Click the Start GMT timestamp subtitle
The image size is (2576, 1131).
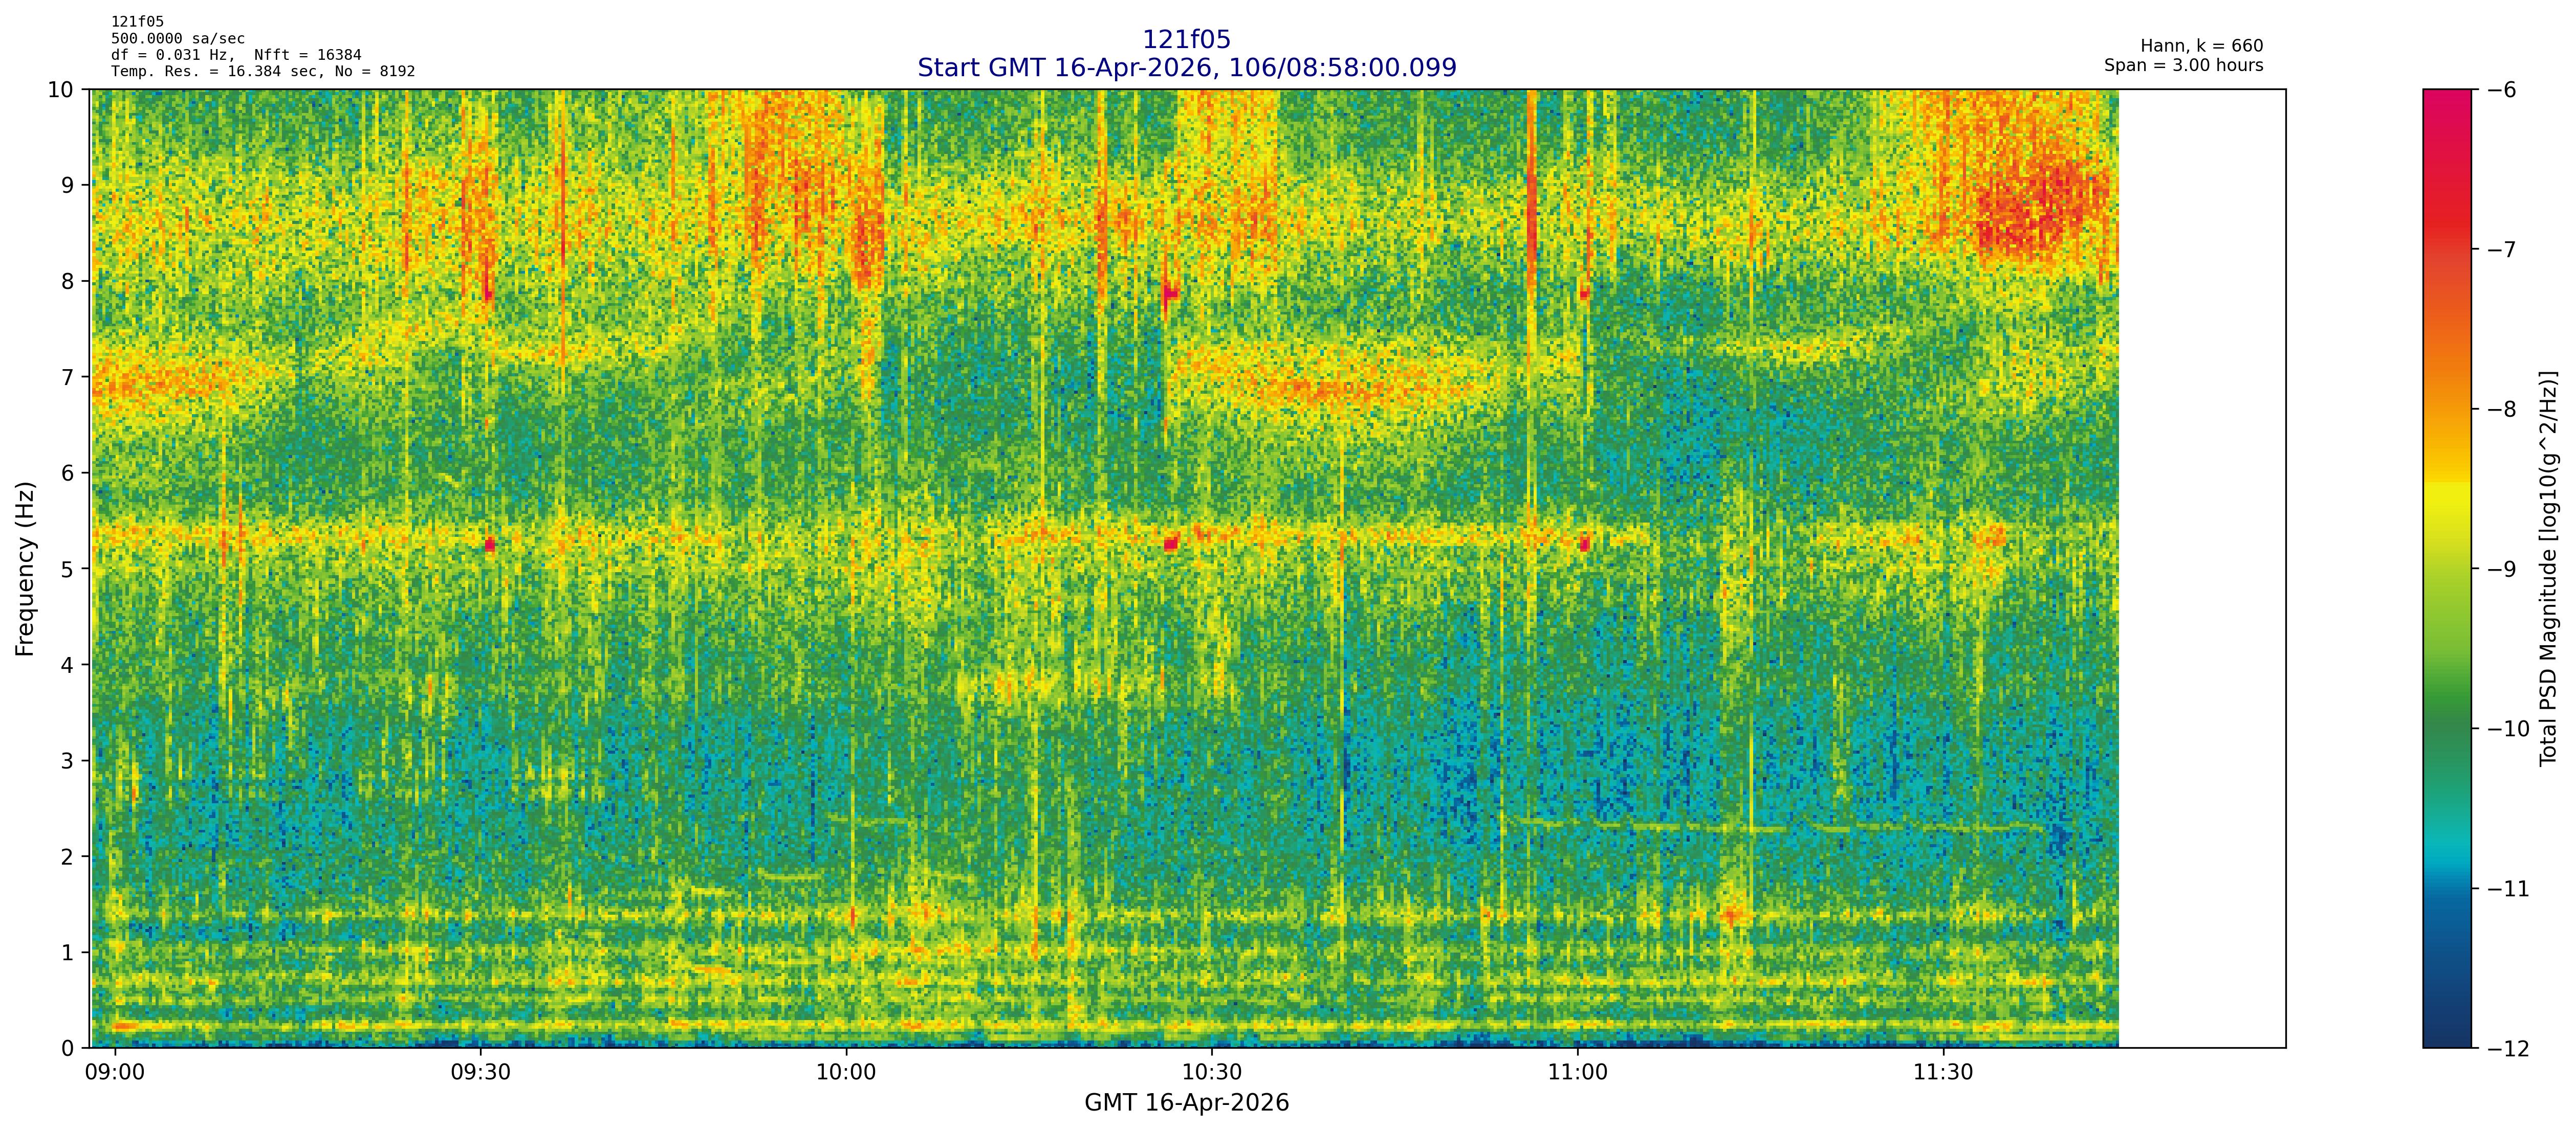(1186, 68)
